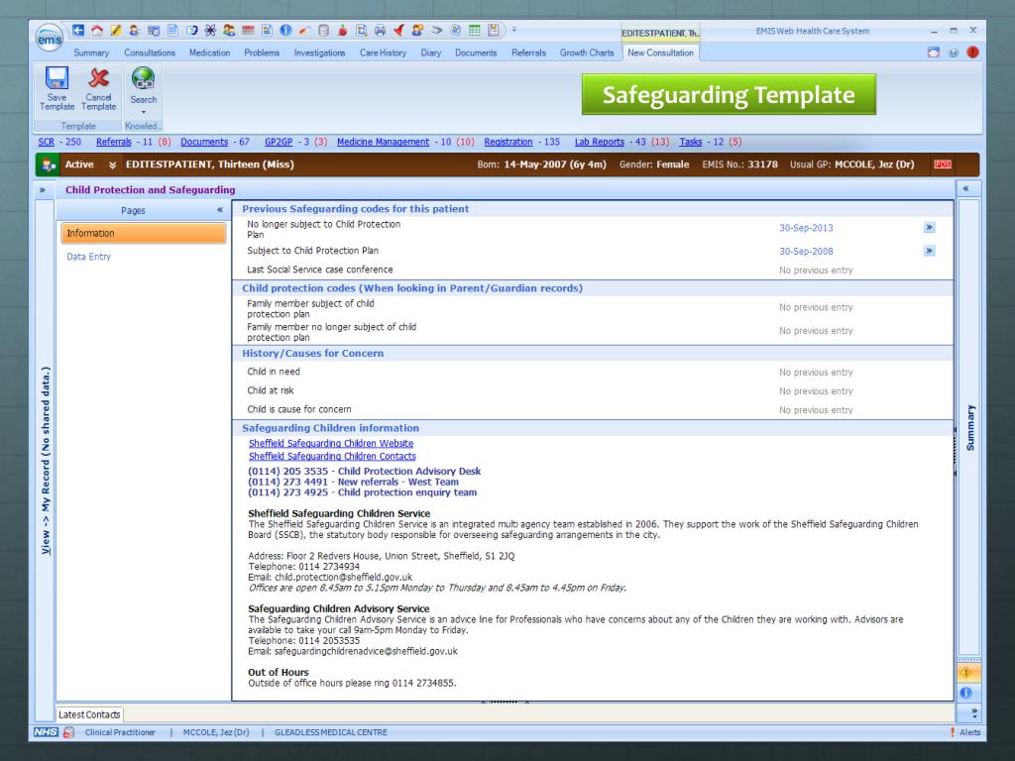Open the Summary tab
The height and width of the screenshot is (761, 1015).
pyautogui.click(x=91, y=53)
